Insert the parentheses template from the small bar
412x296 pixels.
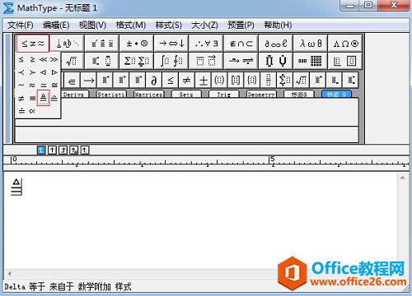(x=219, y=81)
